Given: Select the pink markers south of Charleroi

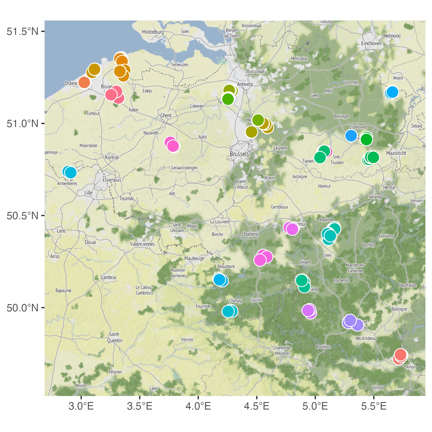Looking at the screenshot, I should click(x=263, y=259).
